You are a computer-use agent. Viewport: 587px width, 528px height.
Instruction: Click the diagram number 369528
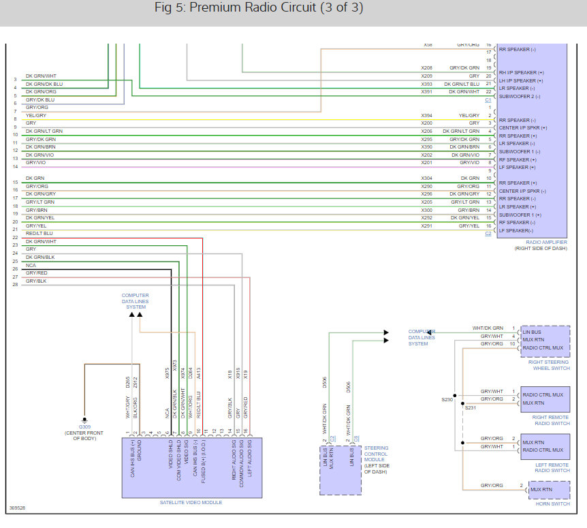tap(17, 508)
